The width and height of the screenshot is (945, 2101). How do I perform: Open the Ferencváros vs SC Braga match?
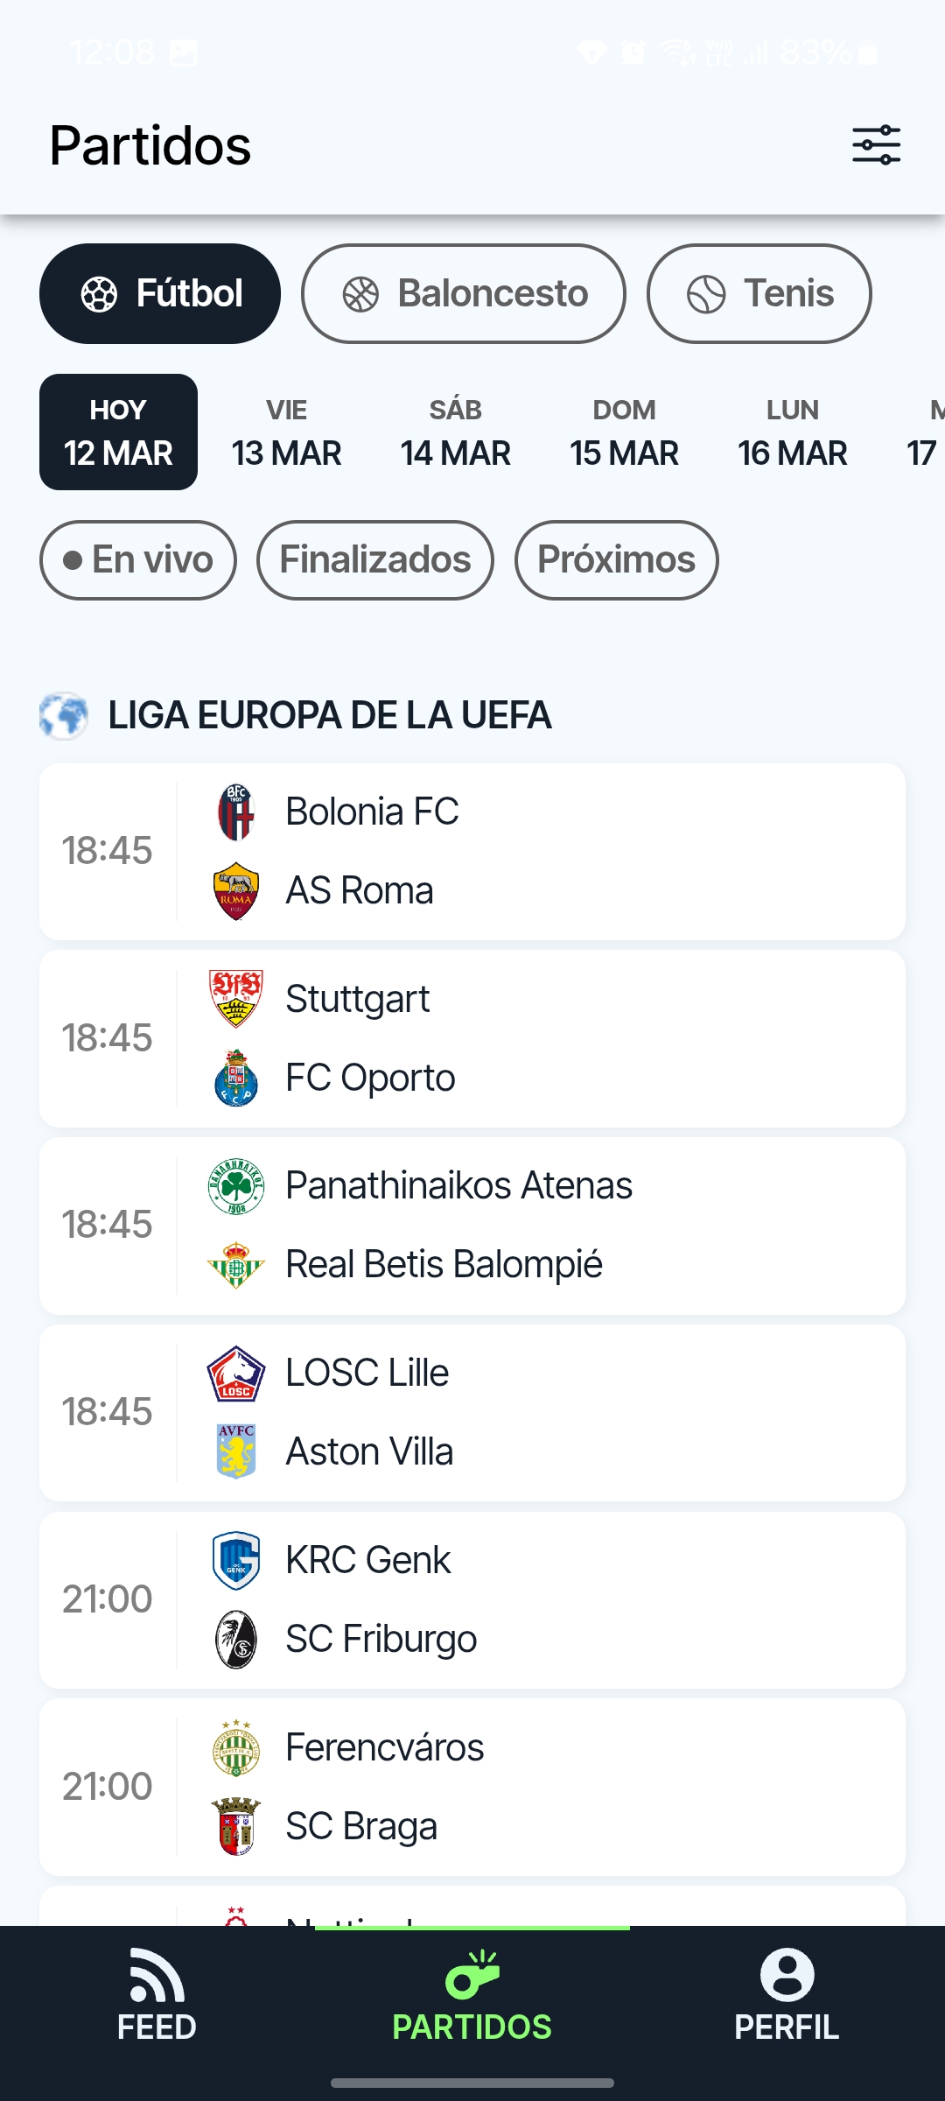[x=472, y=1788]
